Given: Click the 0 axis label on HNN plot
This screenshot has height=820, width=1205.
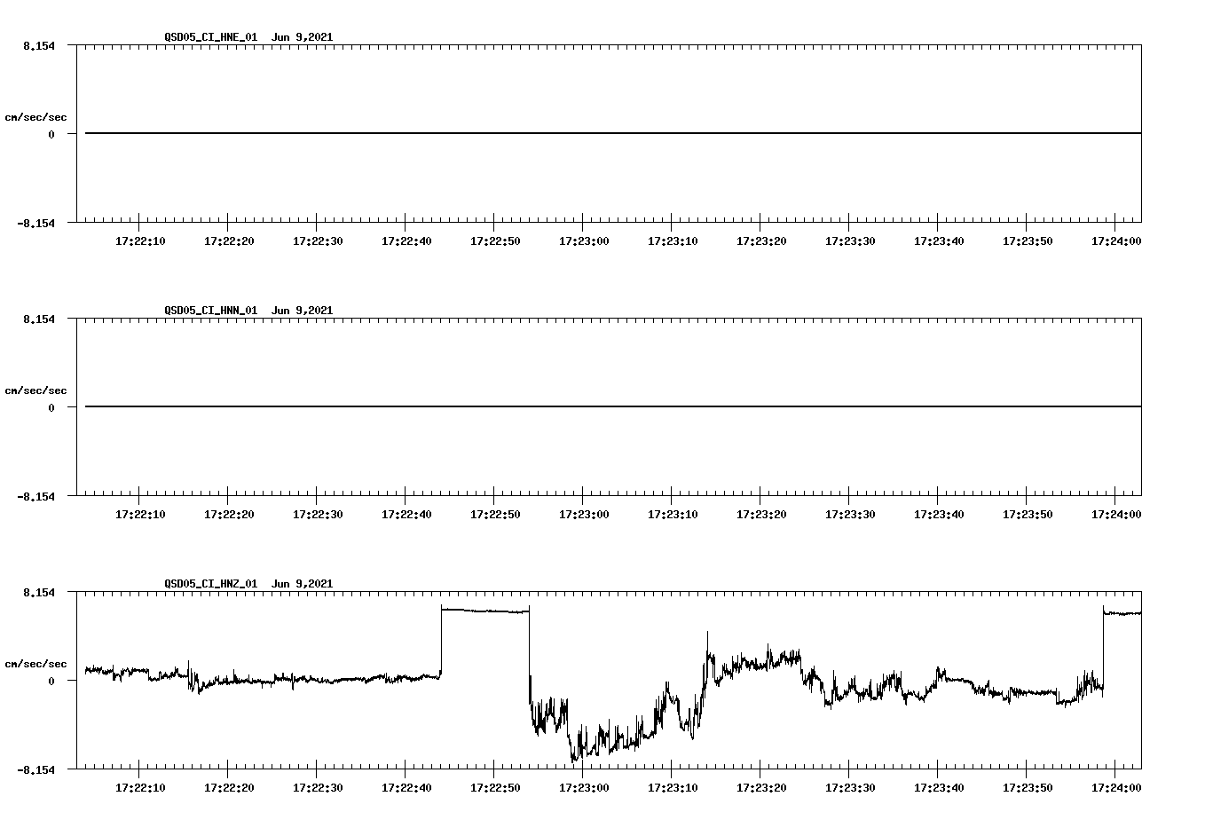Looking at the screenshot, I should pos(51,407).
